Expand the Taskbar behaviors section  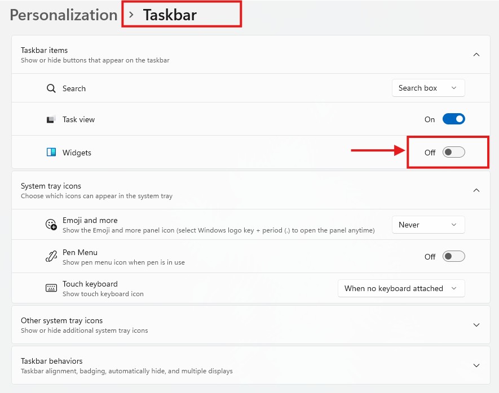tap(476, 365)
